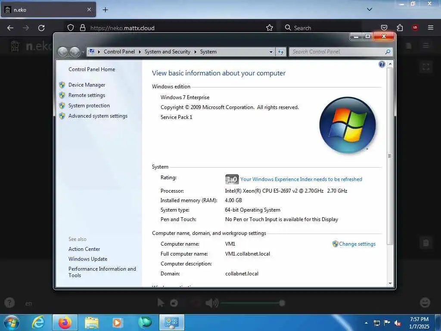Expand the arrow before Control Panel breadcrumb
441x331 pixels.
[x=99, y=52]
